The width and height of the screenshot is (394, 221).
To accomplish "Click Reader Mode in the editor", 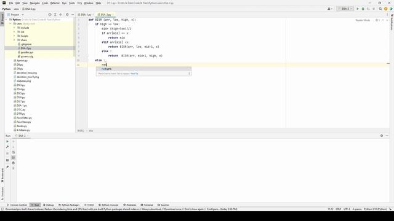I will coord(363,20).
